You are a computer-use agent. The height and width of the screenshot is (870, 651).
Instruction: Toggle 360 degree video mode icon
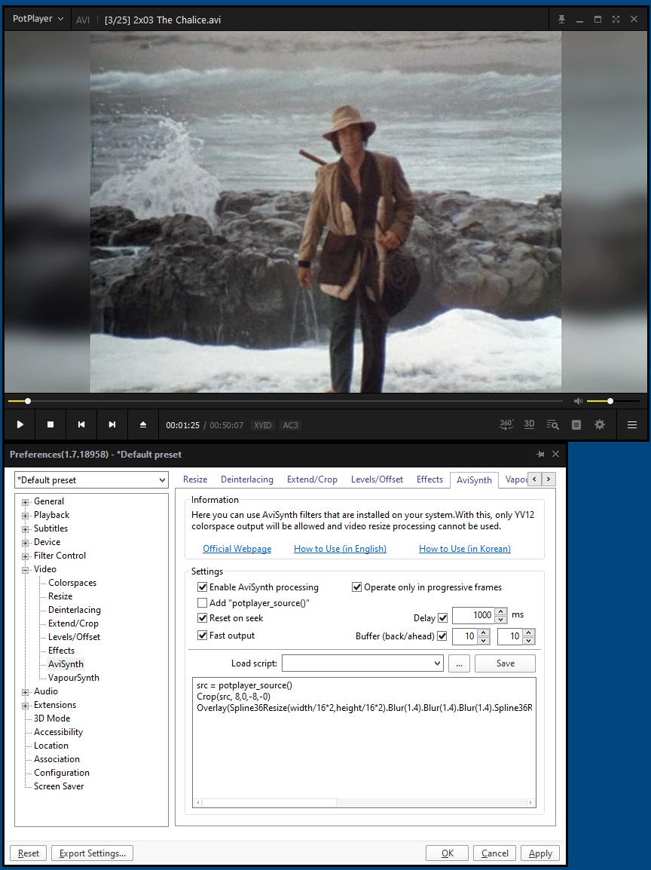506,424
